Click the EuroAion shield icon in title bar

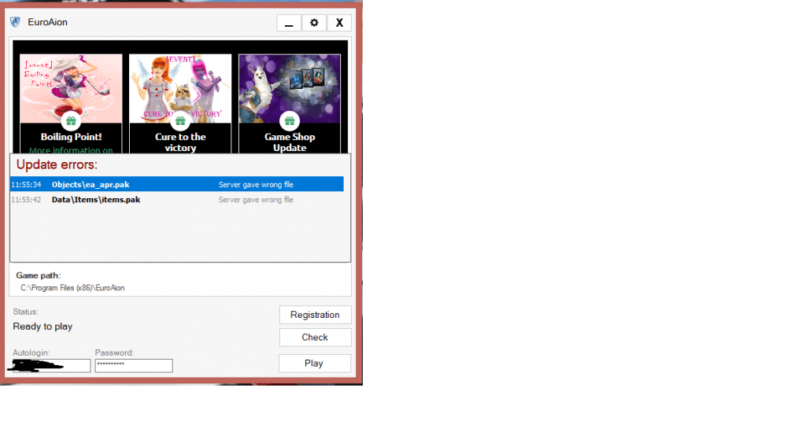pyautogui.click(x=15, y=22)
